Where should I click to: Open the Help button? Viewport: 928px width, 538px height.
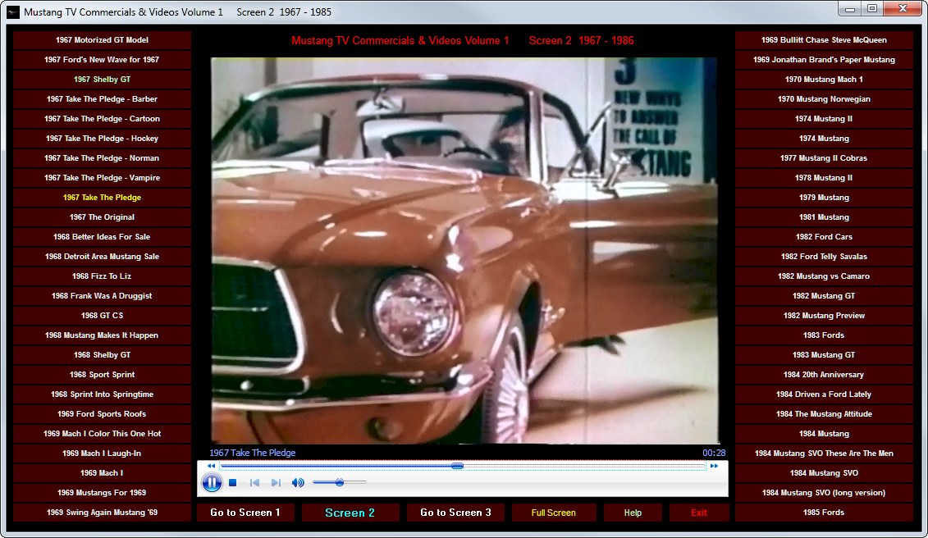point(633,513)
